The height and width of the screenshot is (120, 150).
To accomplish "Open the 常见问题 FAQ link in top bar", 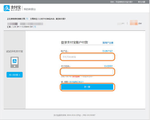I will [141, 2].
